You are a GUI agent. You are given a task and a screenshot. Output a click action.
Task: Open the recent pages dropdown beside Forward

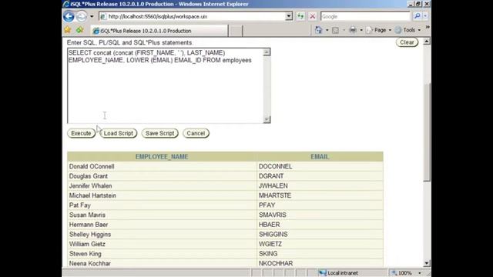[x=92, y=16]
